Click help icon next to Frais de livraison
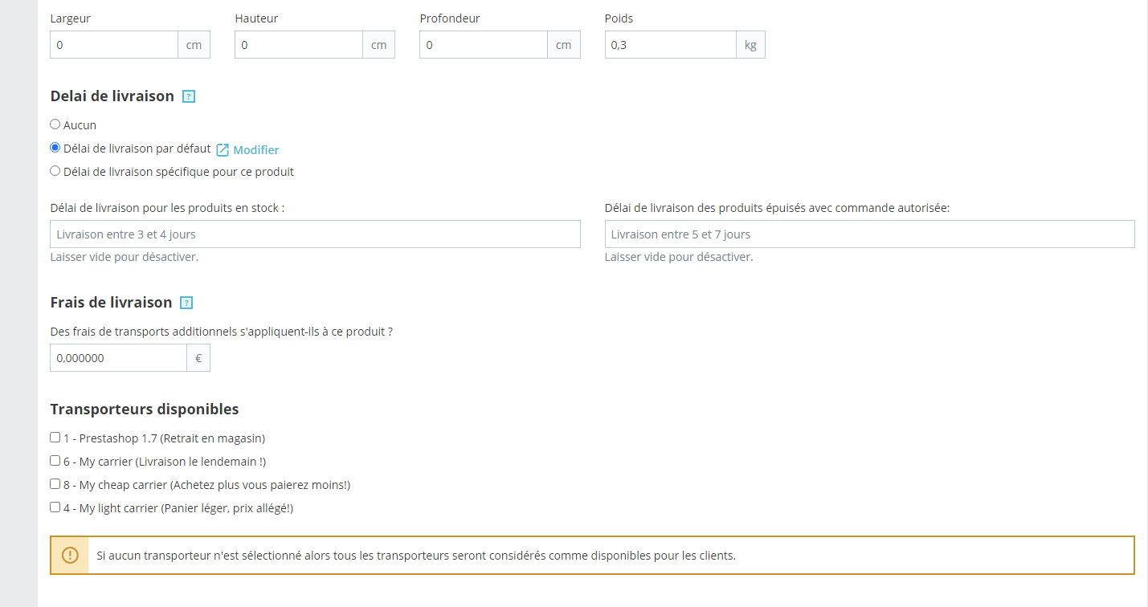This screenshot has width=1148, height=607. click(x=186, y=303)
